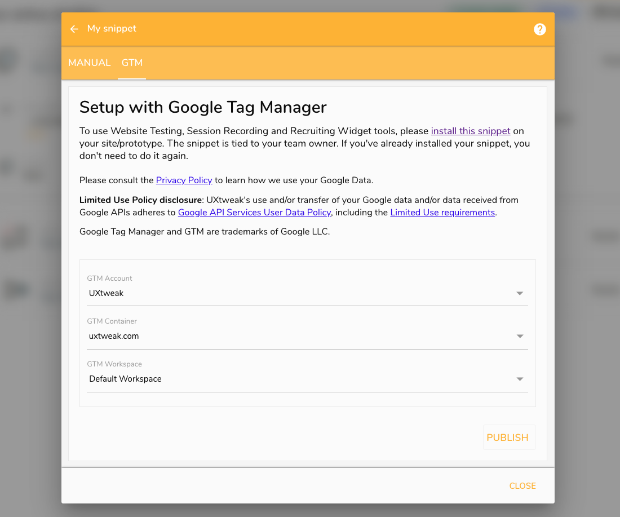Open the install this snippet link
620x517 pixels.
pos(471,131)
